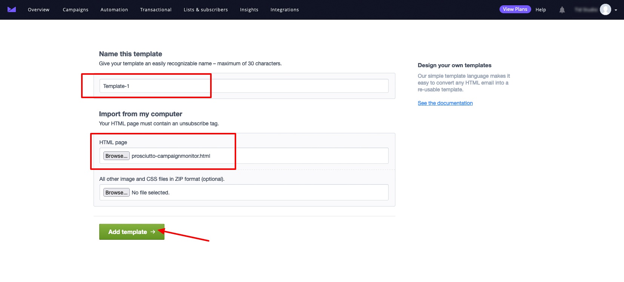Open the Automation menu item
Screen dimensions: 624x282
(114, 10)
